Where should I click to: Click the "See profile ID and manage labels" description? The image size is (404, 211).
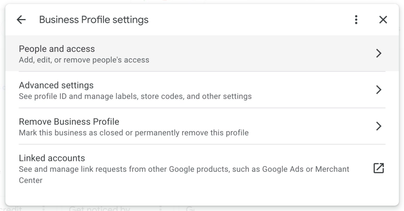pos(135,96)
